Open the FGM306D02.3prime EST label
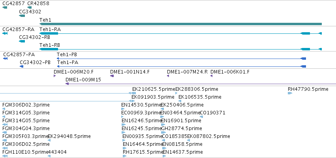 pyautogui.click(x=26, y=105)
